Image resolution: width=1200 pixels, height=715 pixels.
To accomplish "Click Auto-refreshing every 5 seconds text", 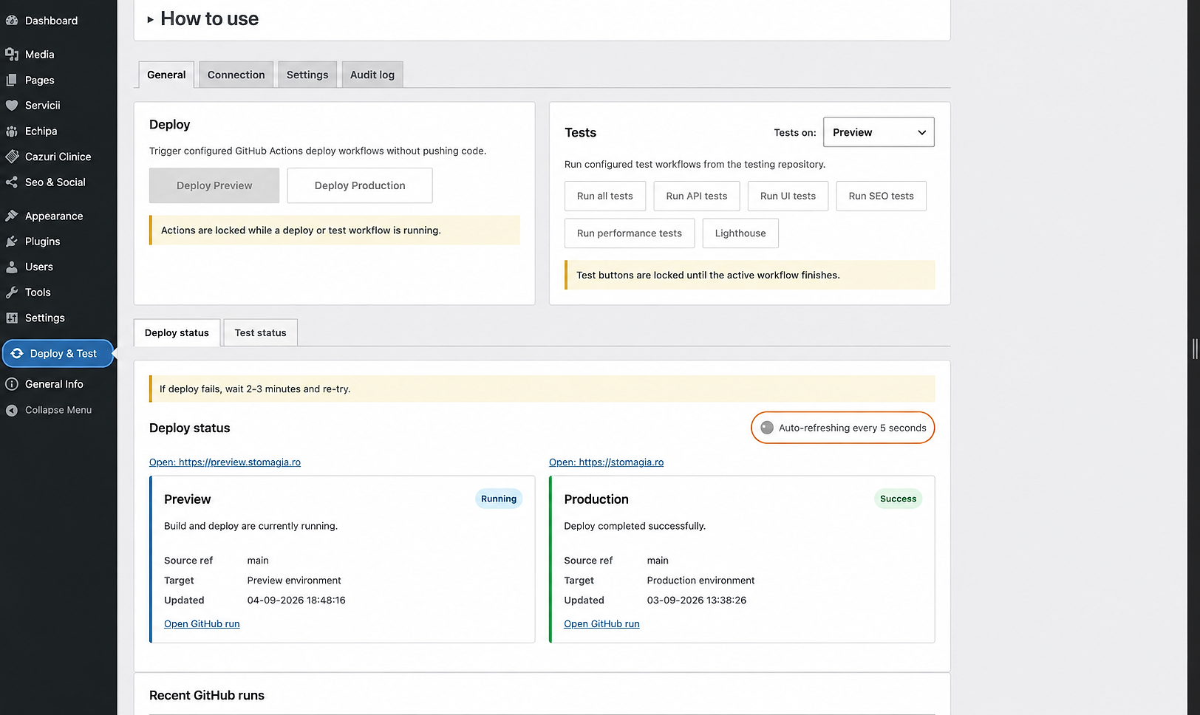I will click(x=852, y=428).
